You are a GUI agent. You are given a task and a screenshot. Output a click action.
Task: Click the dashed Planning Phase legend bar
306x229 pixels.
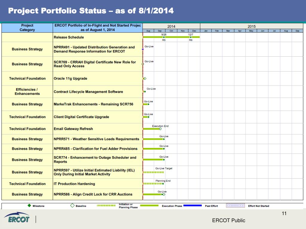click(106, 205)
